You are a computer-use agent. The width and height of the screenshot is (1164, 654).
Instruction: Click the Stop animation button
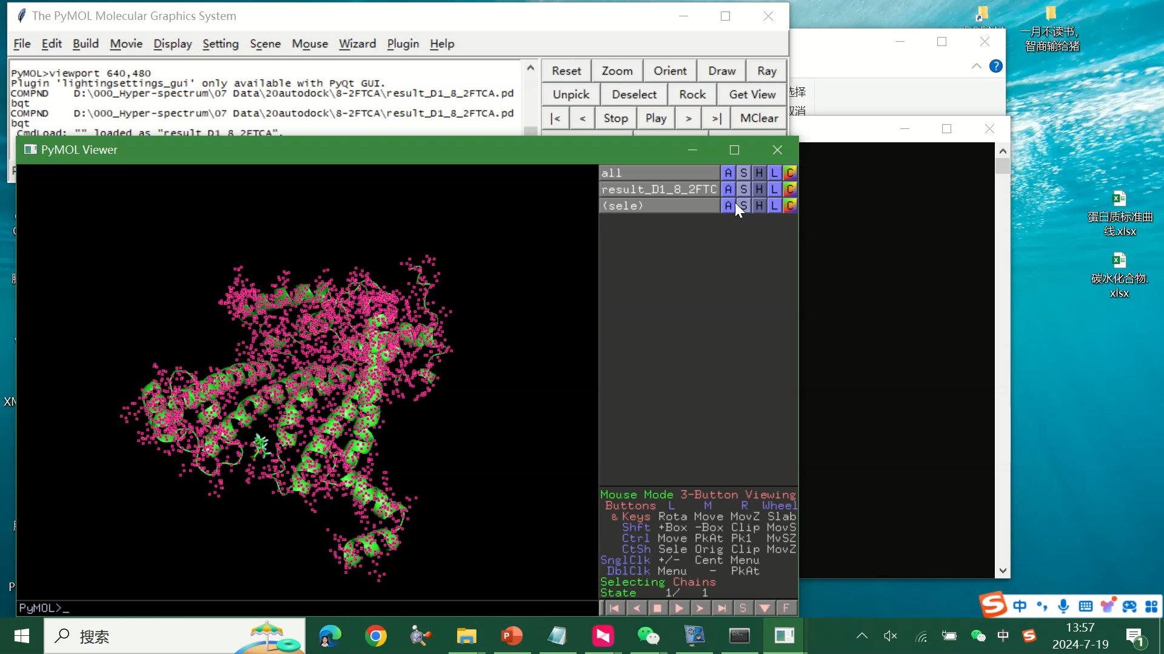pos(615,118)
